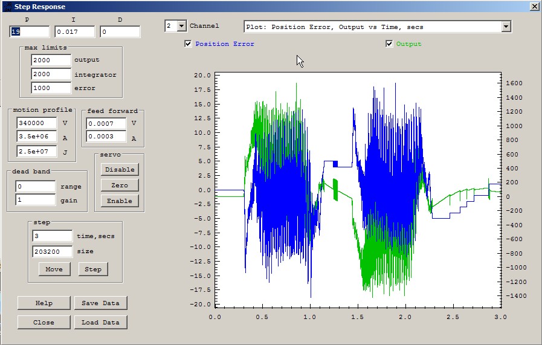Click the Close button at bottom left

[44, 323]
